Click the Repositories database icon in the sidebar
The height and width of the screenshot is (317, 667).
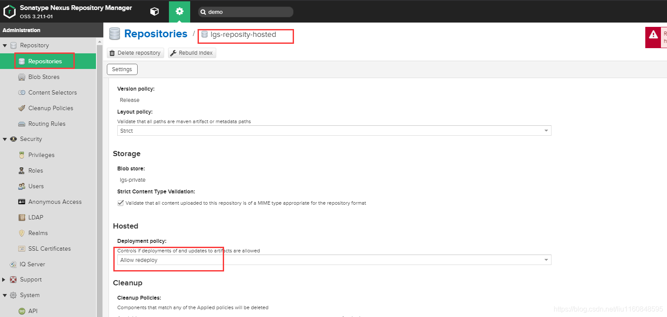tap(22, 61)
